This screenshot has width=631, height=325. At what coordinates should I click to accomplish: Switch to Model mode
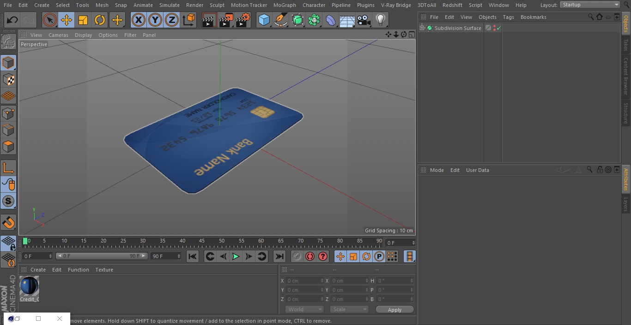[8, 63]
